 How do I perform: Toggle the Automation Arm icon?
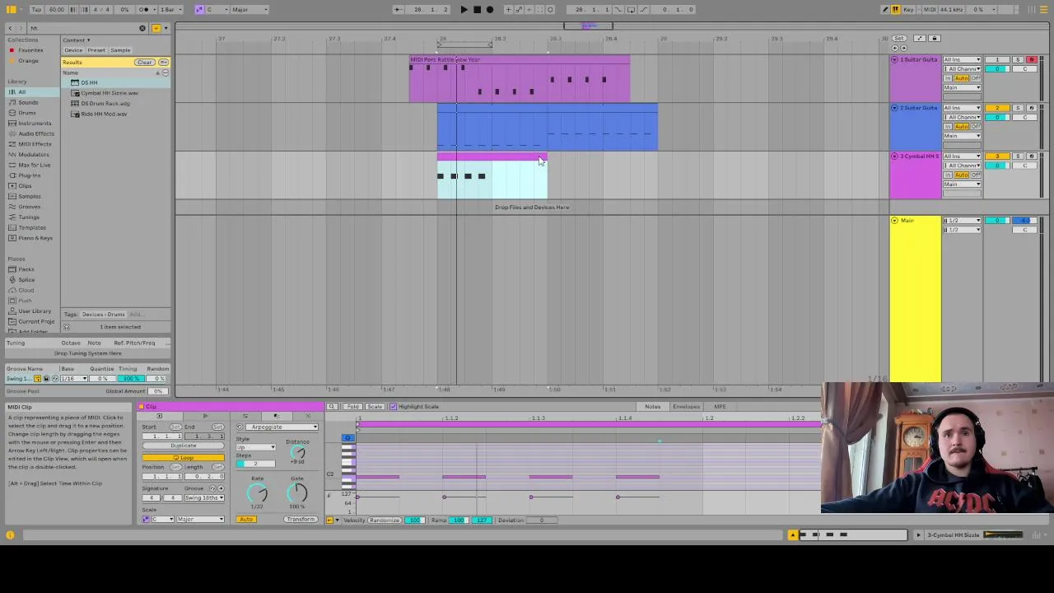(520, 10)
